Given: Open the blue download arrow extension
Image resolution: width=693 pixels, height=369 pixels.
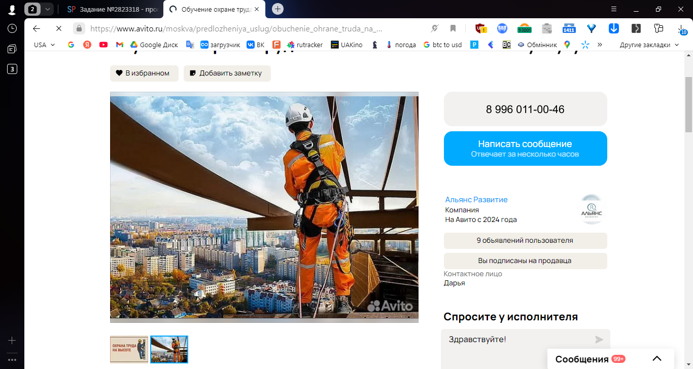Looking at the screenshot, I should point(614,28).
